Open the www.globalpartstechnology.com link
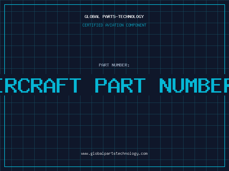 point(114,154)
